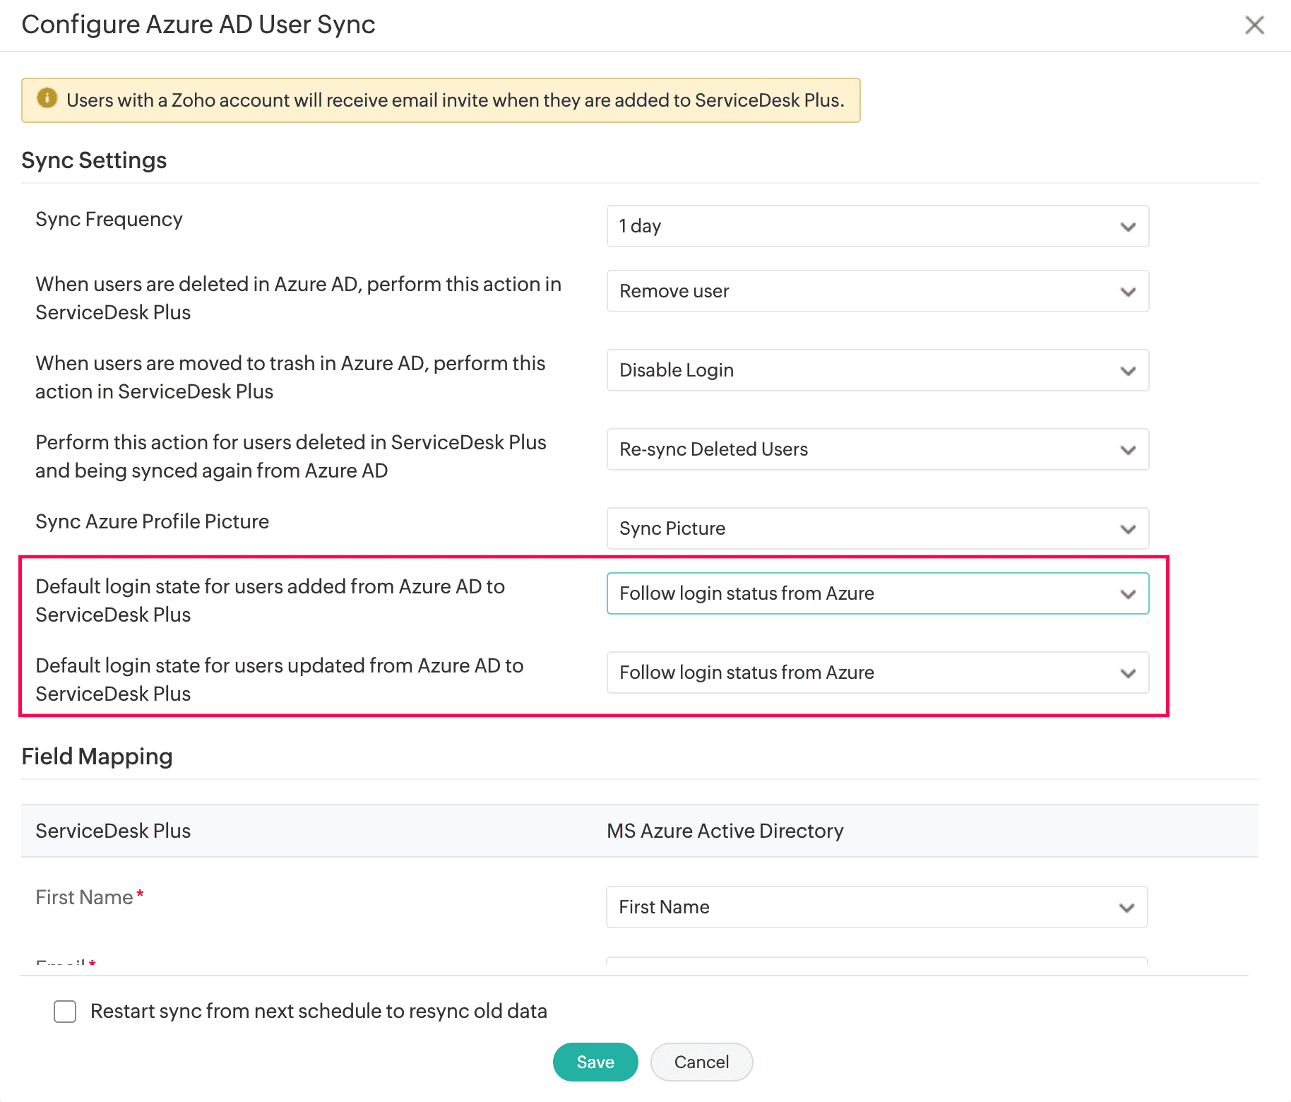
Task: Click the Save button
Action: [595, 1062]
